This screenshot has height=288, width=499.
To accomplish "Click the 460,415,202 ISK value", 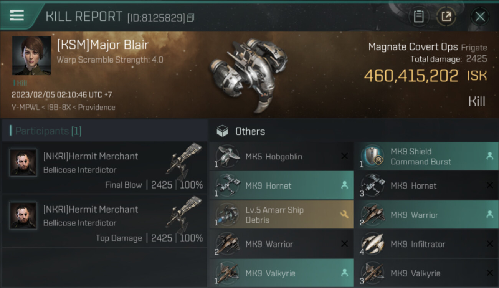I will tap(411, 76).
